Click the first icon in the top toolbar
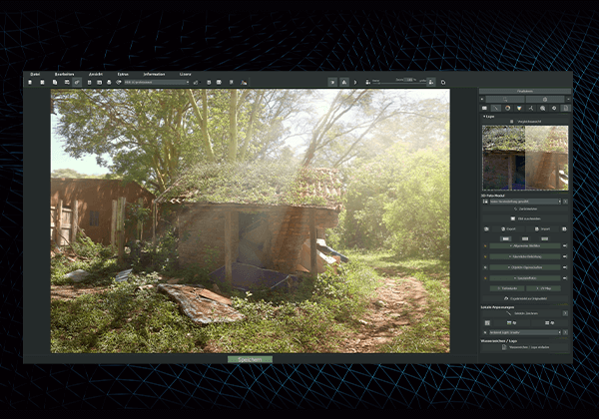 [30, 82]
